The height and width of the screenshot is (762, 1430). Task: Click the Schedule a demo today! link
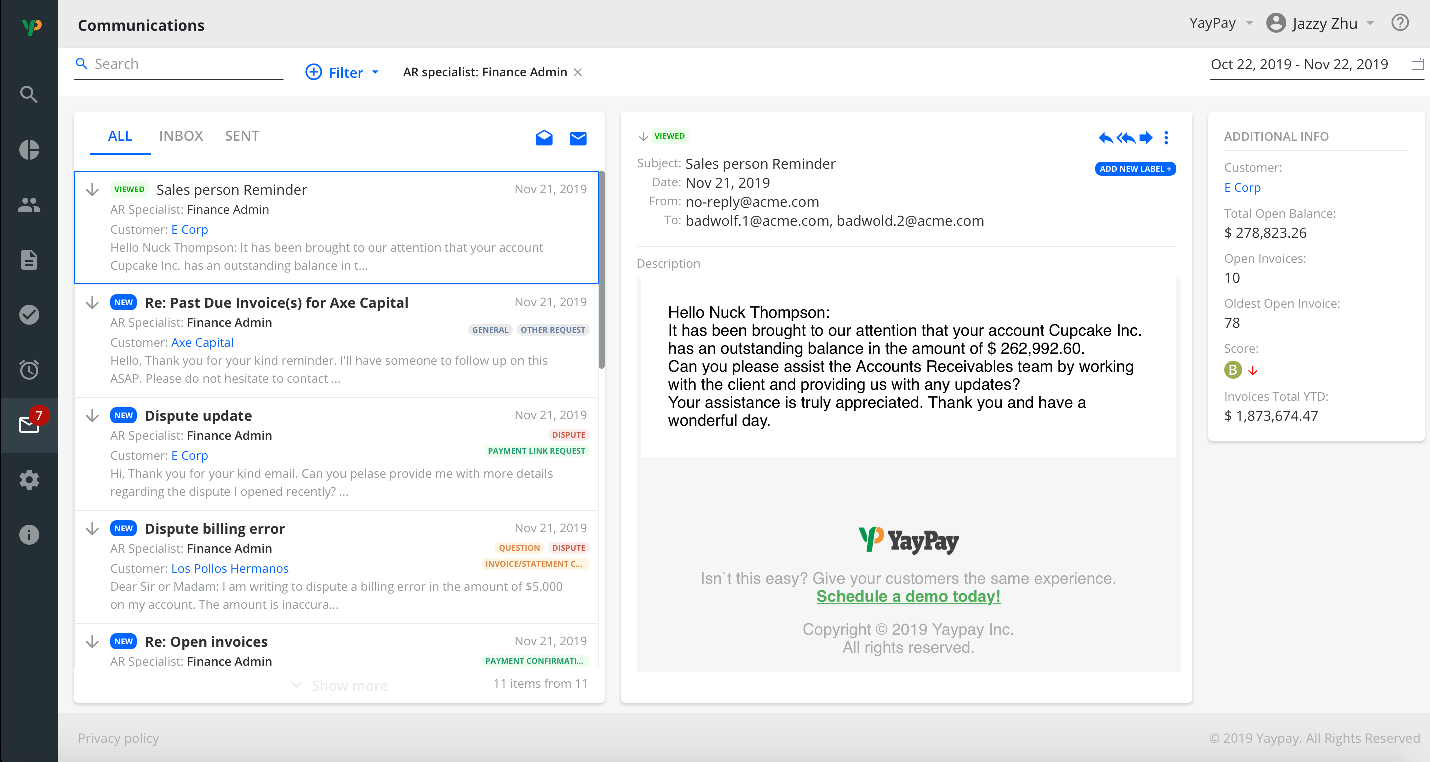pos(908,596)
